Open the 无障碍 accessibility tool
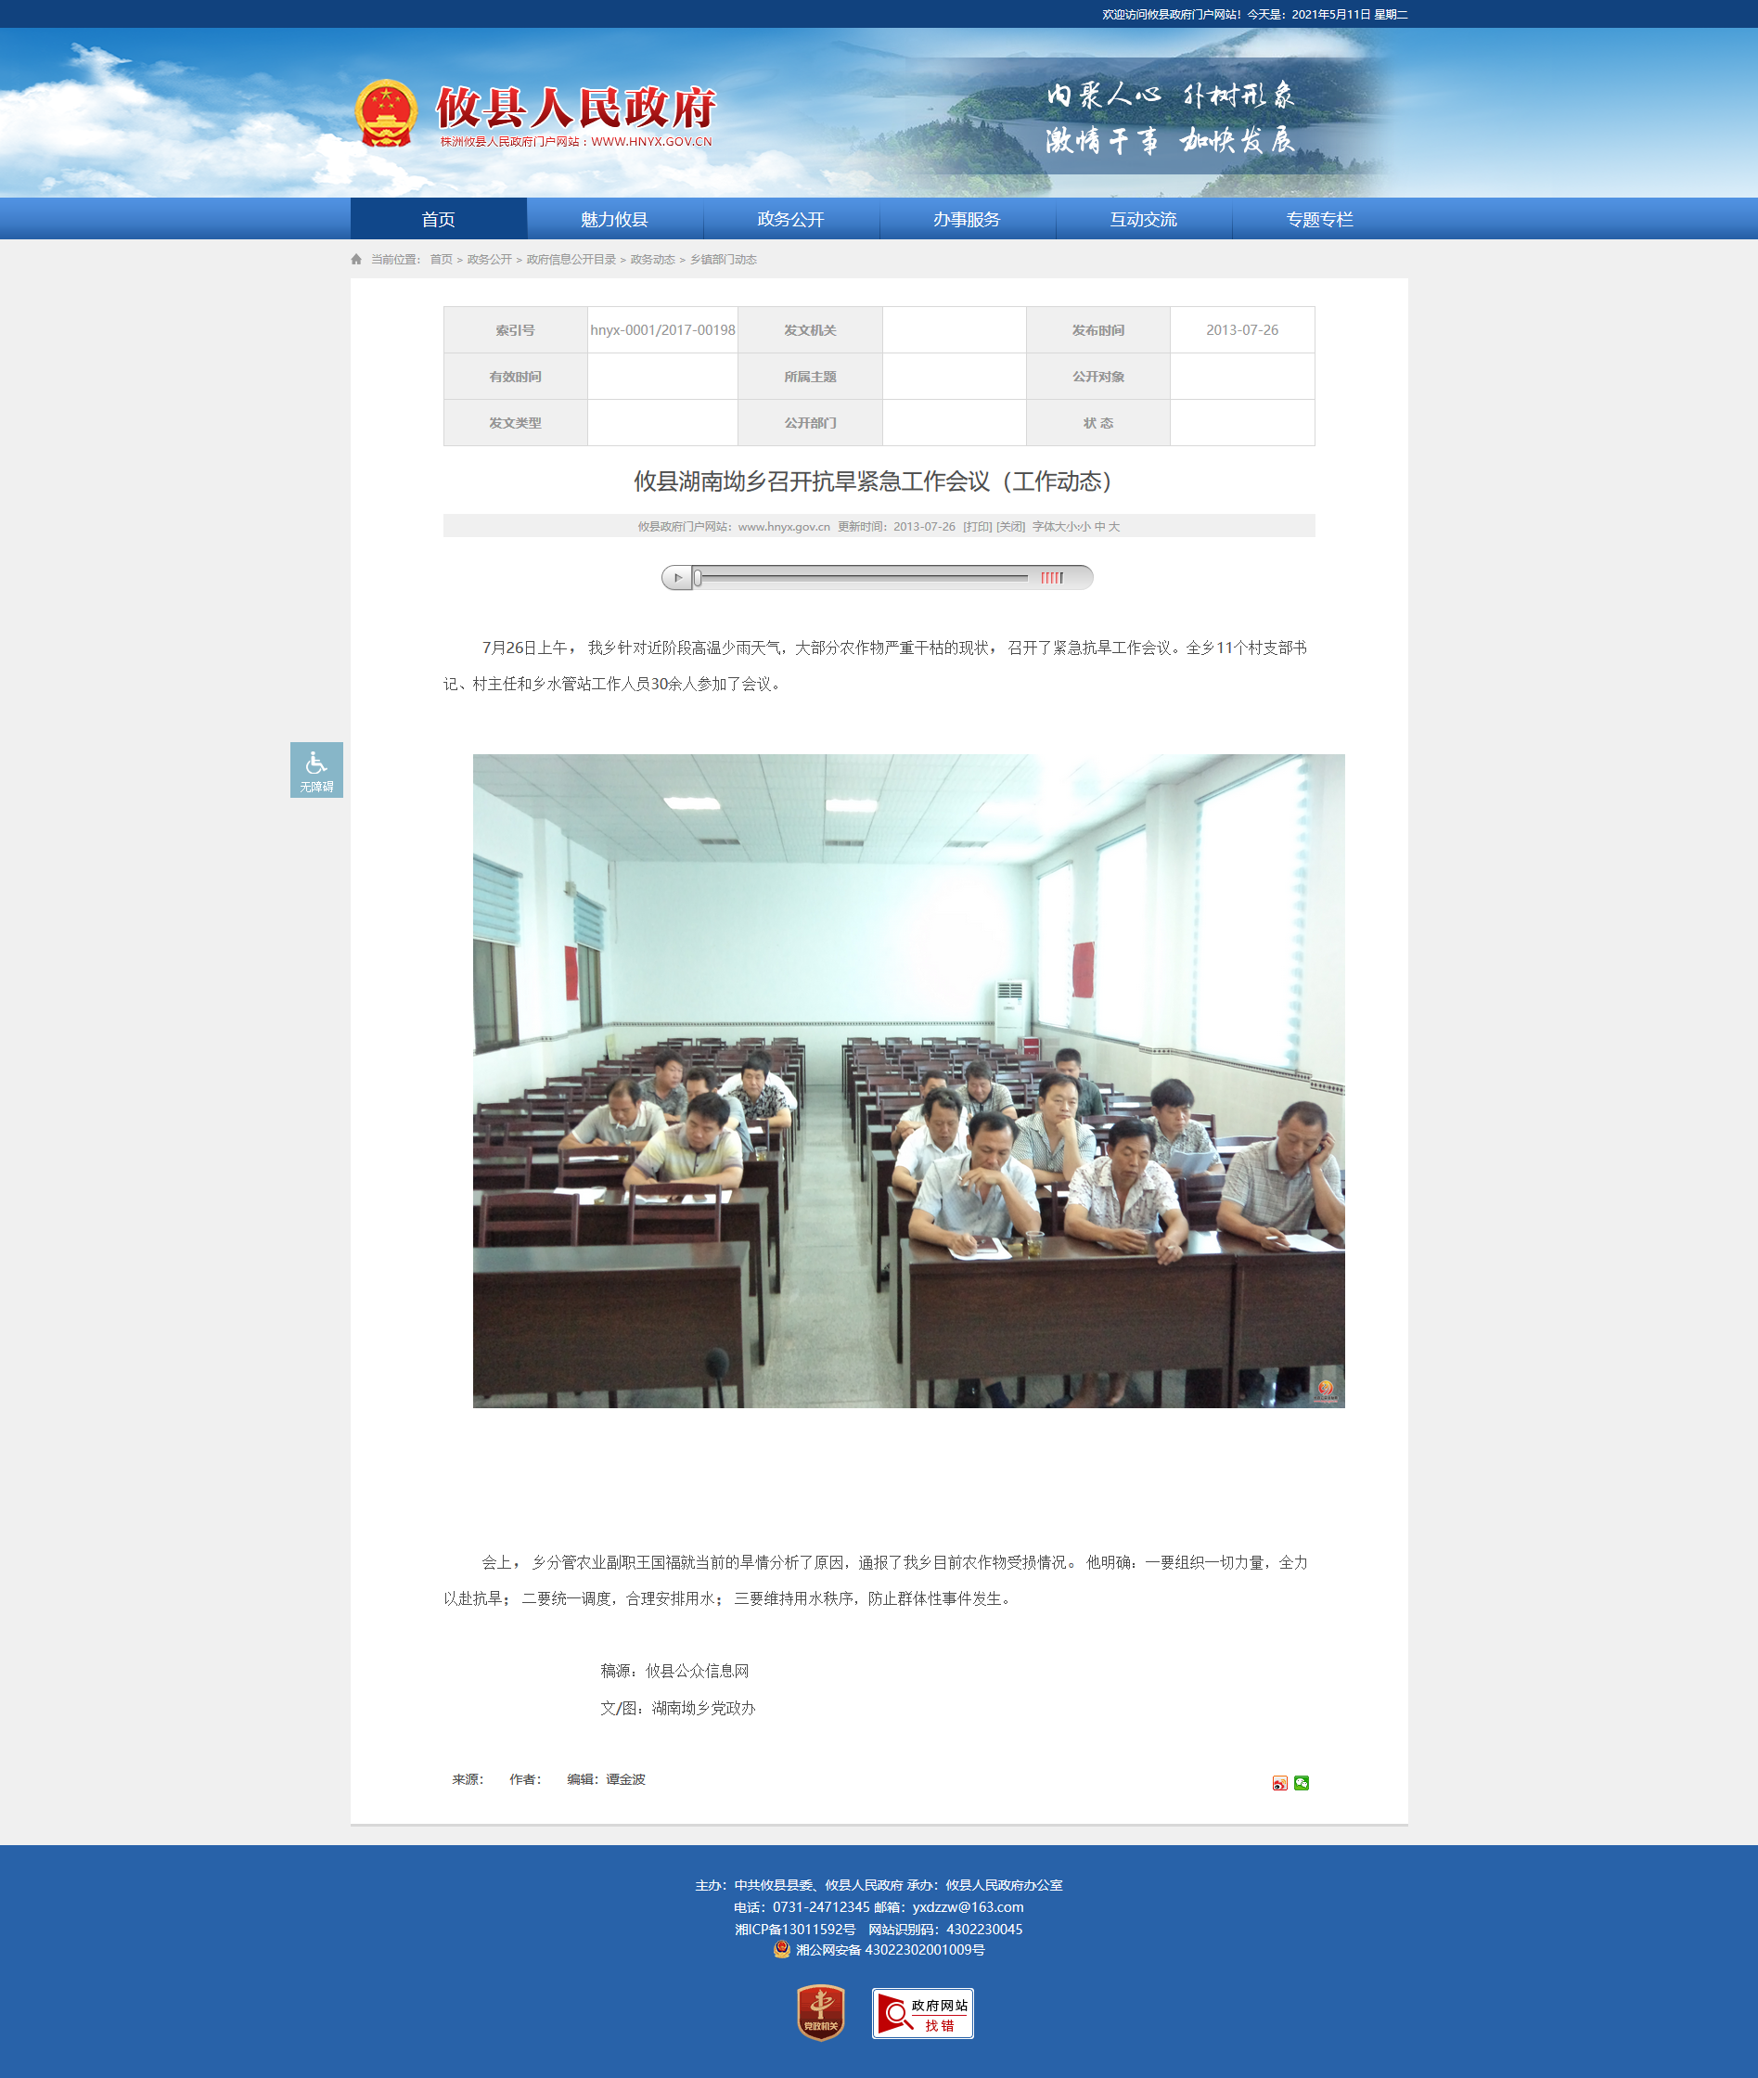 pos(316,769)
